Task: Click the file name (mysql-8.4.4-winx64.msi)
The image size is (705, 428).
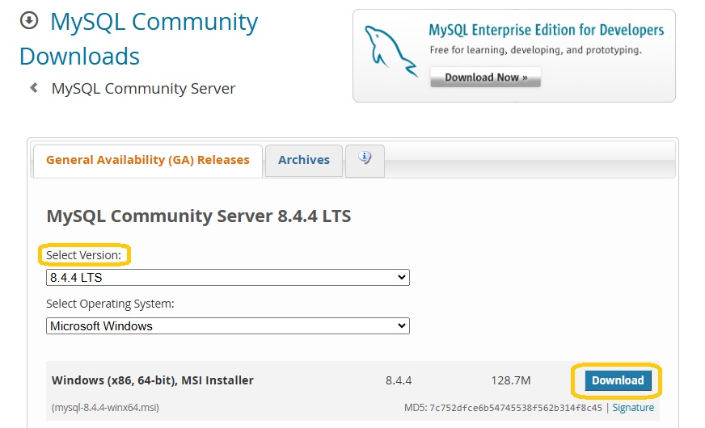Action: (105, 408)
